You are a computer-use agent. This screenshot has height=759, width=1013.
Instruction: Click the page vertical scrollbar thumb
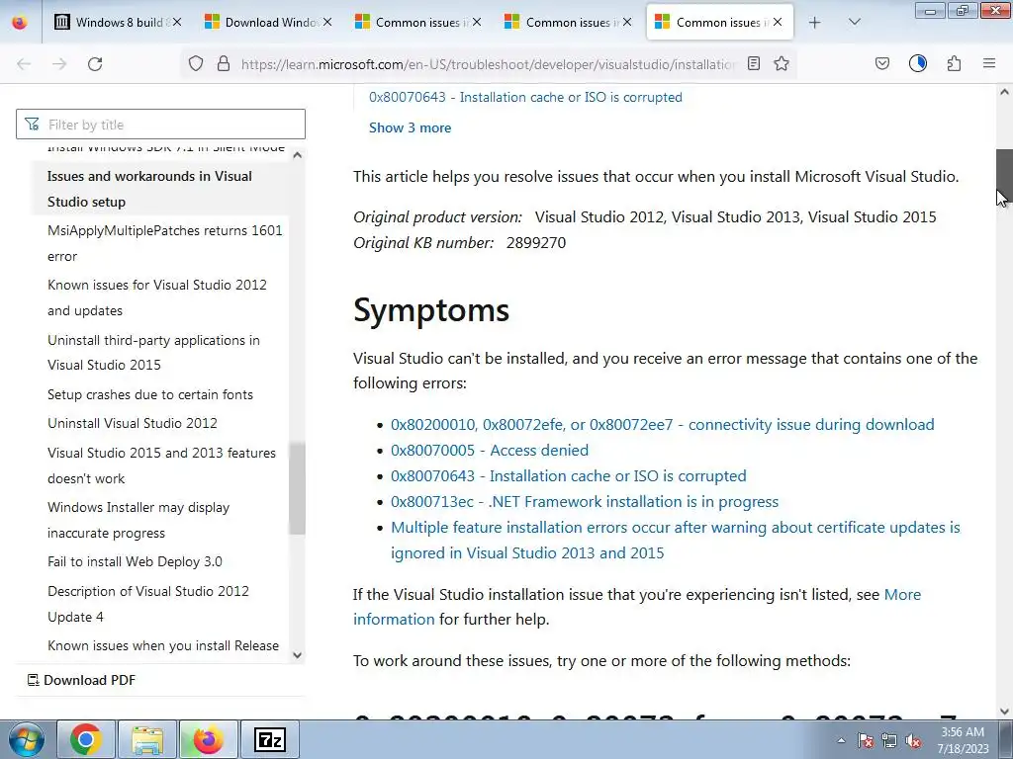pyautogui.click(x=1004, y=176)
